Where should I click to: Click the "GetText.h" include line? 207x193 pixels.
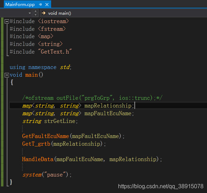click(x=41, y=52)
